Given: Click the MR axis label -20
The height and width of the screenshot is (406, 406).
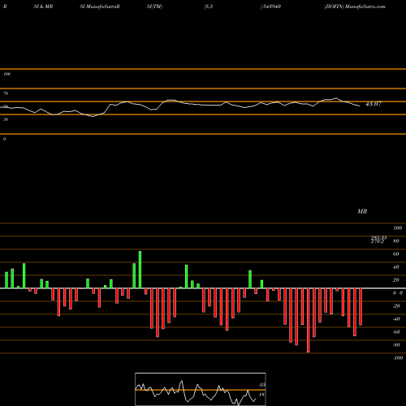Looking at the screenshot, I should (396, 306).
